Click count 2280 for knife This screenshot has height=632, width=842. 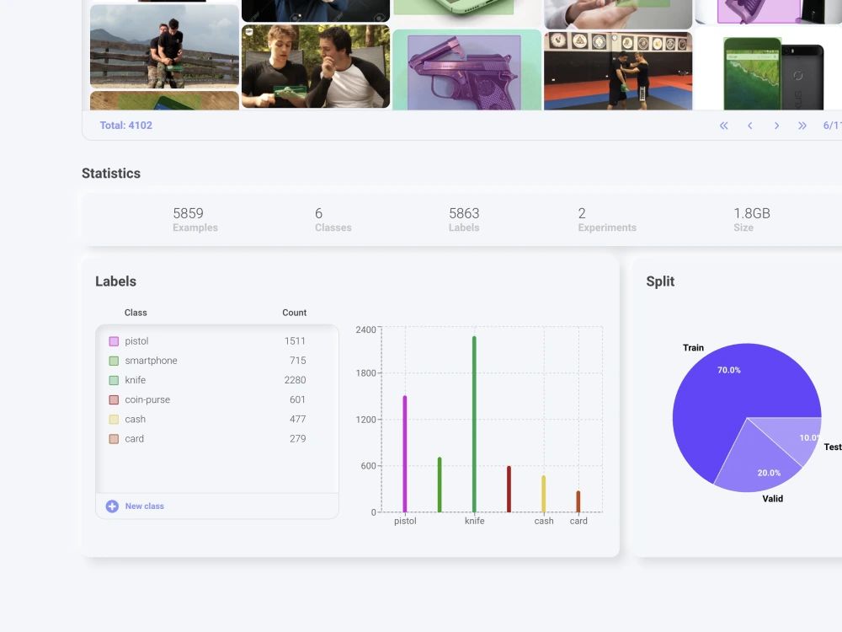[x=295, y=380]
